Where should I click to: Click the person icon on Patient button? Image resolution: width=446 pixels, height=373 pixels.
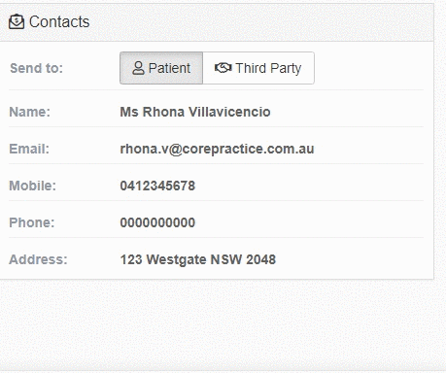click(138, 68)
